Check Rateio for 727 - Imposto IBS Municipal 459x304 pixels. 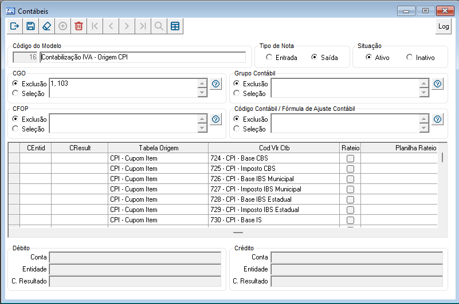350,189
